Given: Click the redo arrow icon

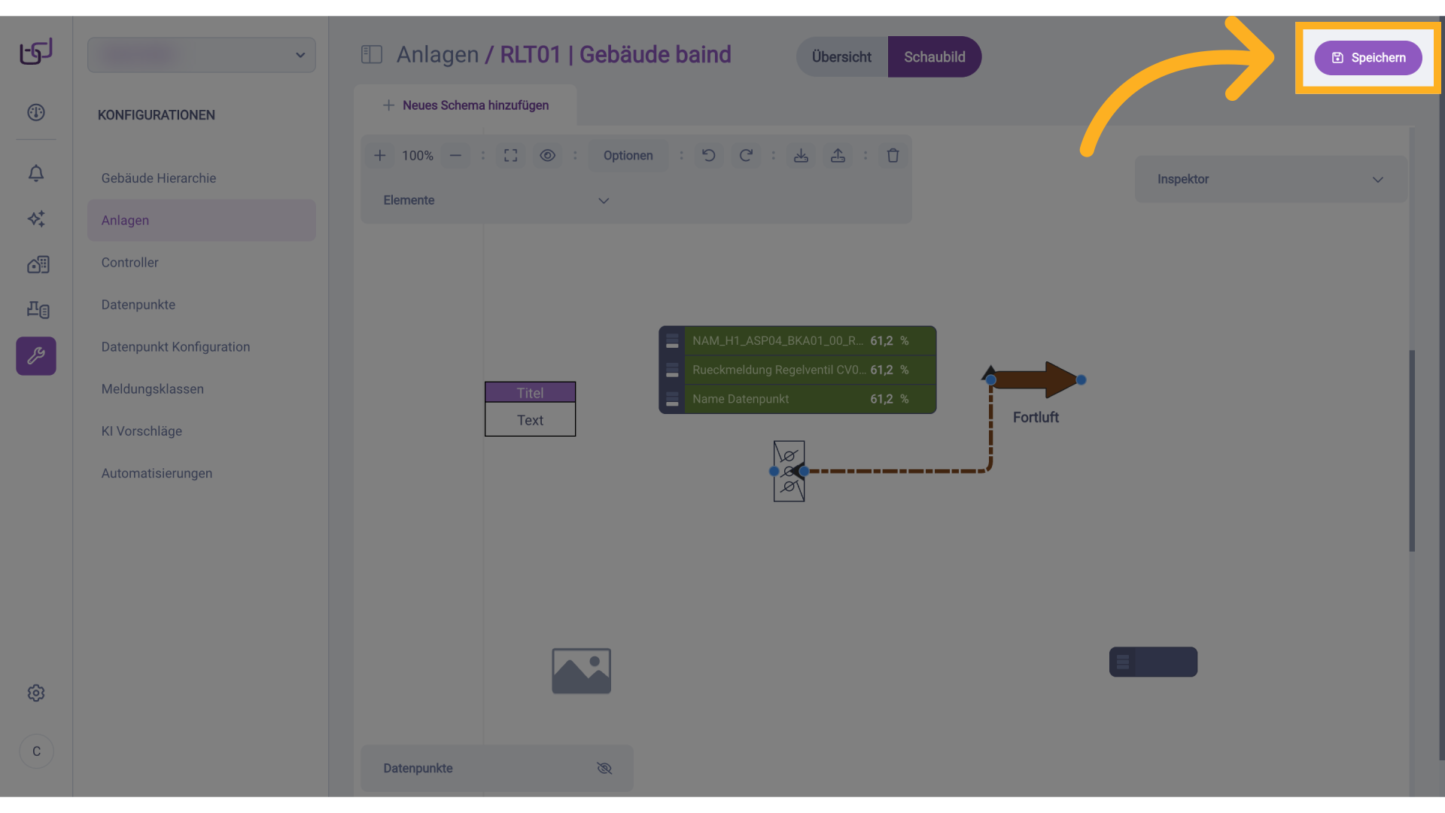Looking at the screenshot, I should (746, 155).
